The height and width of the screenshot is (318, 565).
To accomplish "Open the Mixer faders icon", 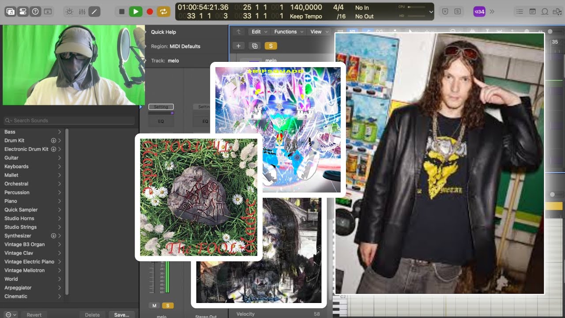I will pyautogui.click(x=82, y=11).
